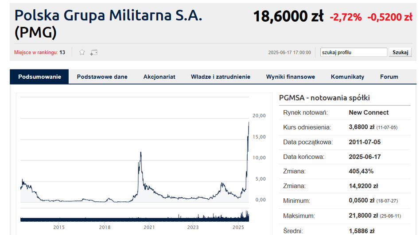Click the current price 18,6000 zł

point(288,16)
